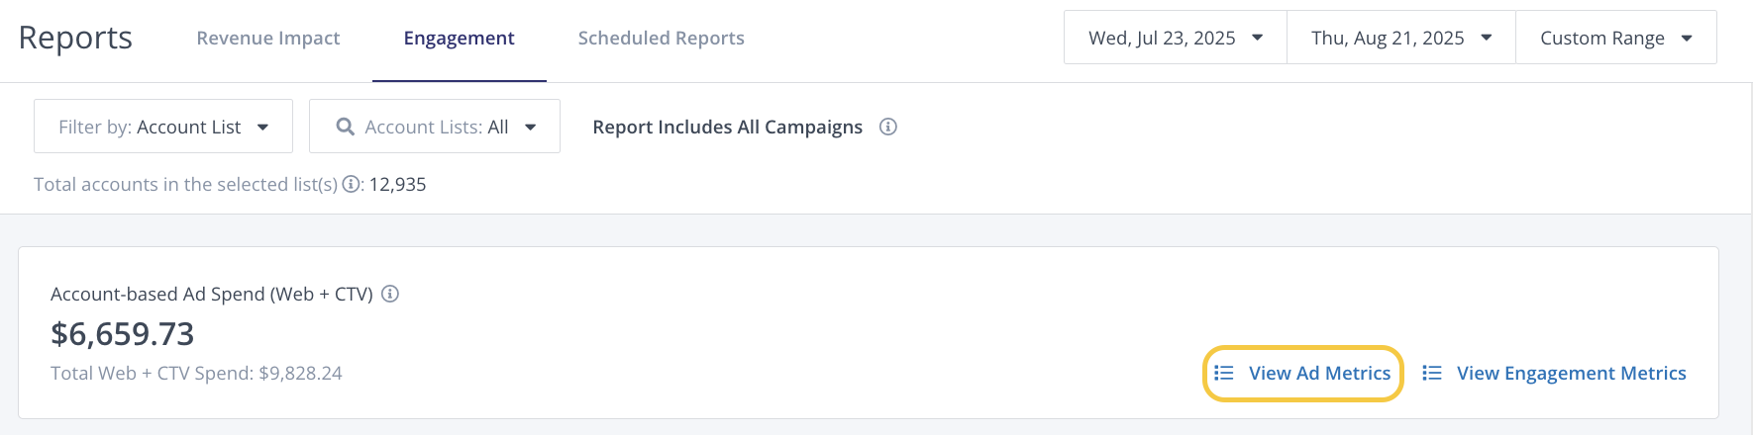Select the Engagement tab
The image size is (1753, 435).
(x=459, y=39)
